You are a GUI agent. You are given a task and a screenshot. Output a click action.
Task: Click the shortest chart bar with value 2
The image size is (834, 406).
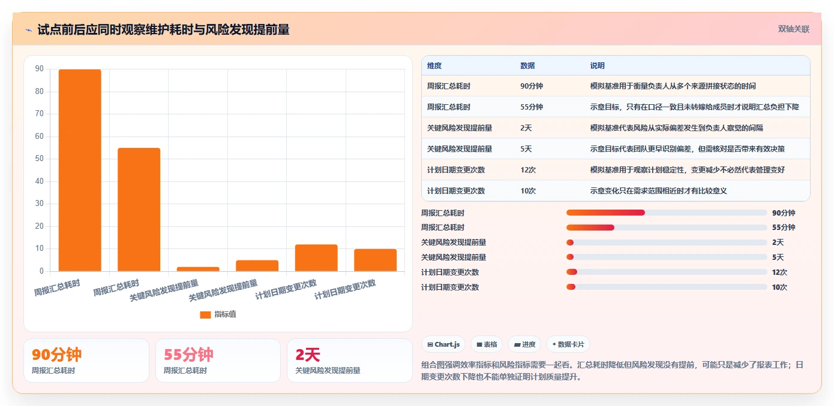coord(198,269)
